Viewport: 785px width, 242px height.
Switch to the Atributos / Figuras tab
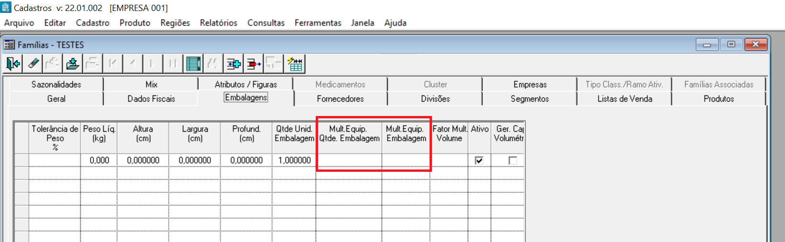(x=245, y=84)
